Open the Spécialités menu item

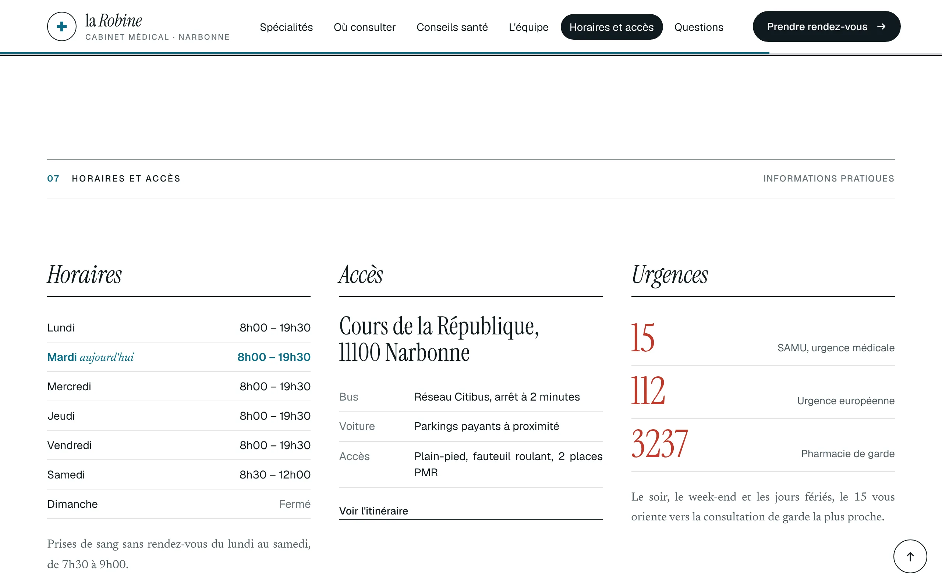(286, 27)
